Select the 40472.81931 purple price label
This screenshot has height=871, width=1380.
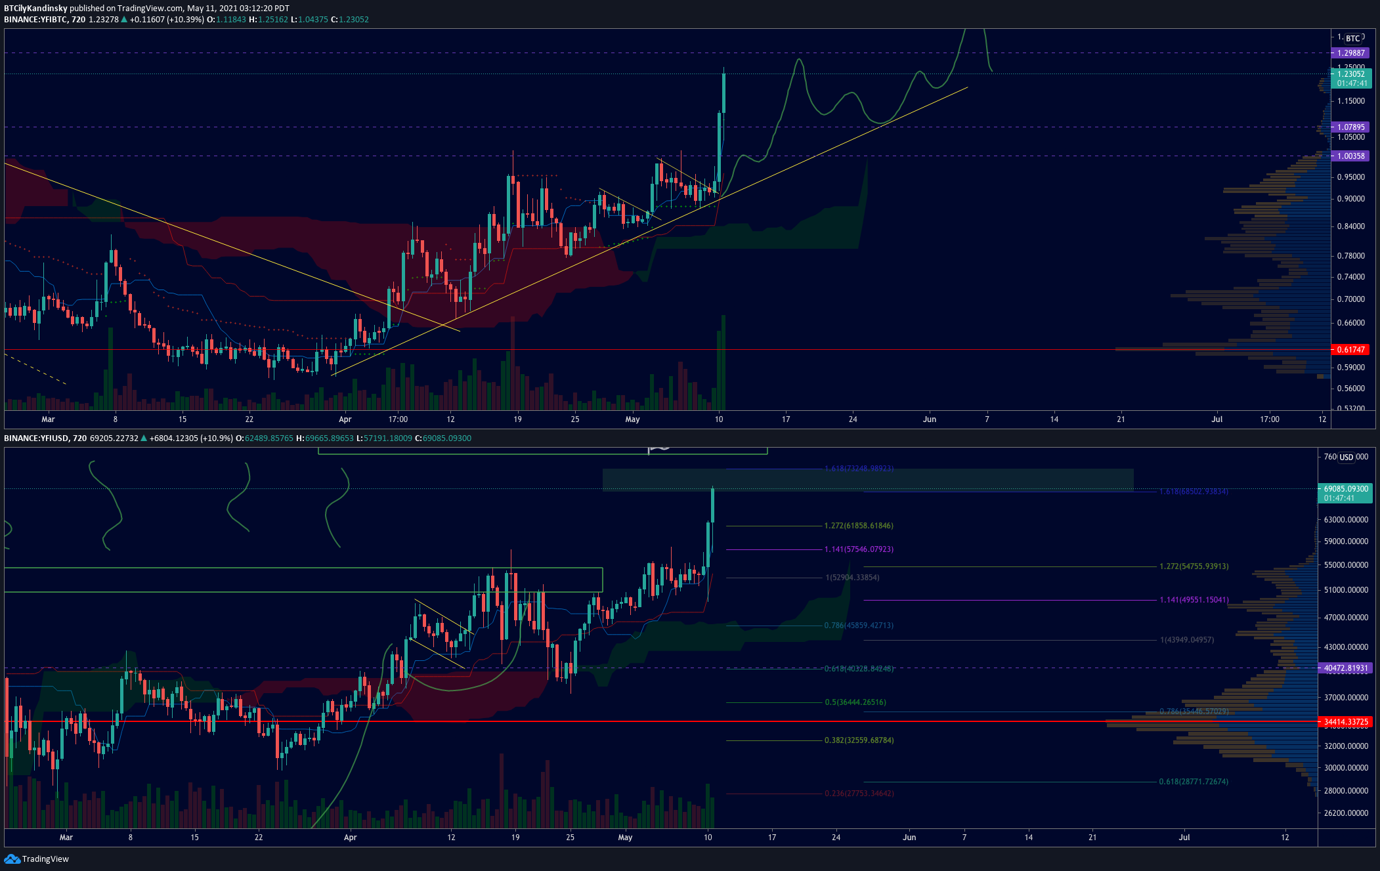pos(1345,668)
